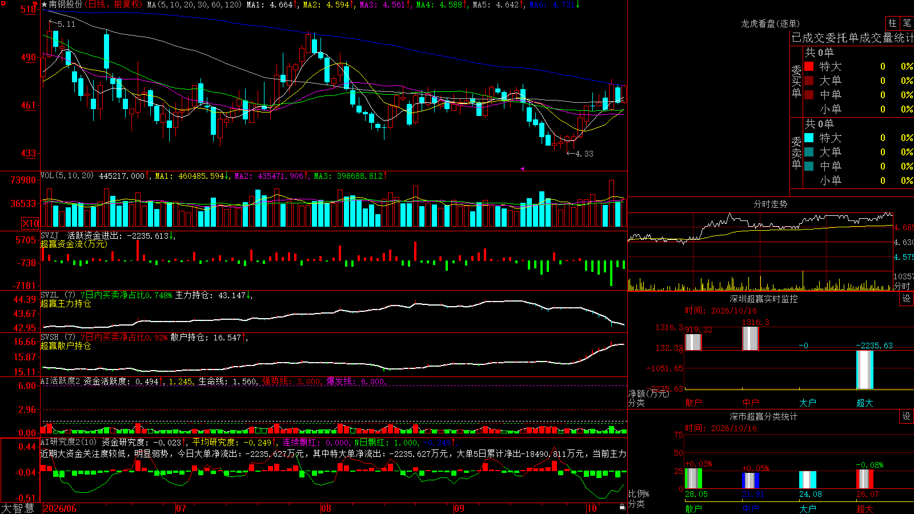
Task: Click the 深圳超赢实时监控 panel title
Action: 764,299
